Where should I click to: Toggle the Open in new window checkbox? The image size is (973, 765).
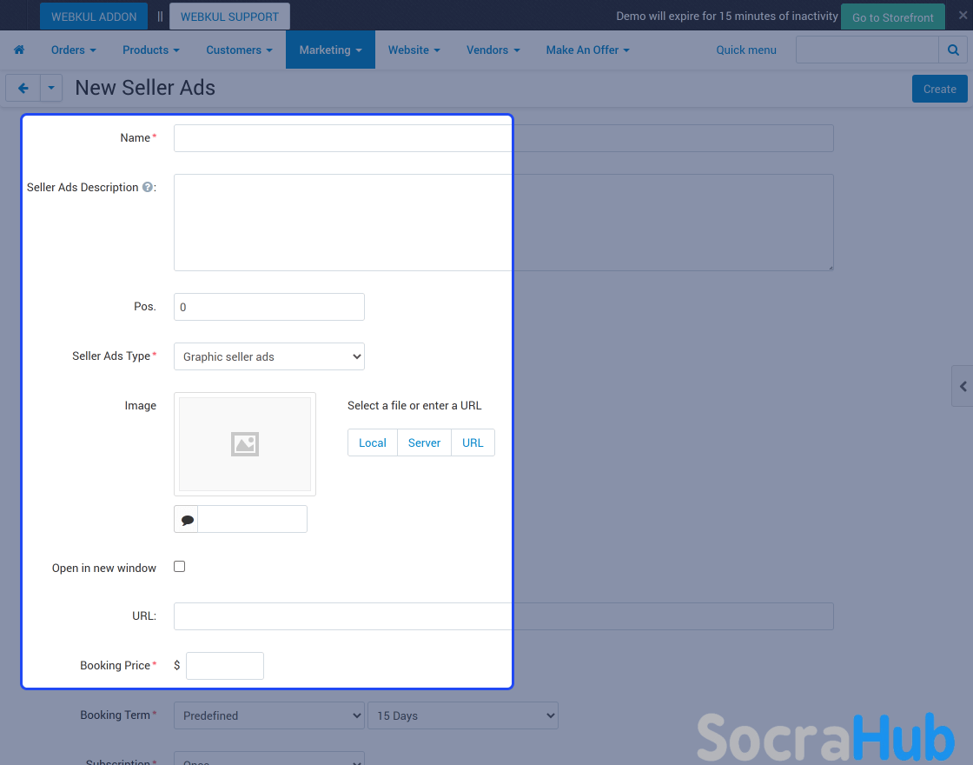coord(180,567)
